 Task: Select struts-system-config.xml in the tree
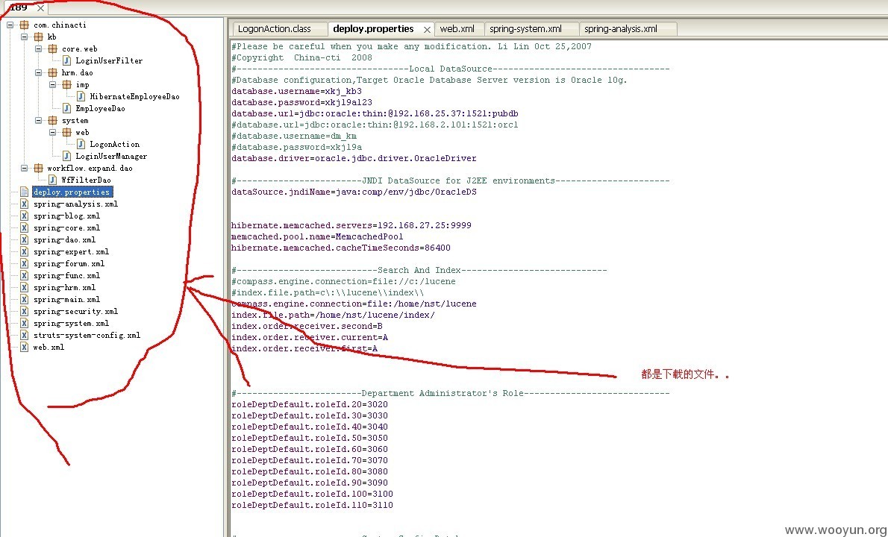(x=87, y=335)
